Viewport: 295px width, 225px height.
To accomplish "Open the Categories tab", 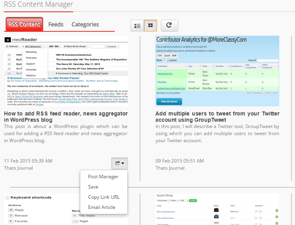I will 85,24.
